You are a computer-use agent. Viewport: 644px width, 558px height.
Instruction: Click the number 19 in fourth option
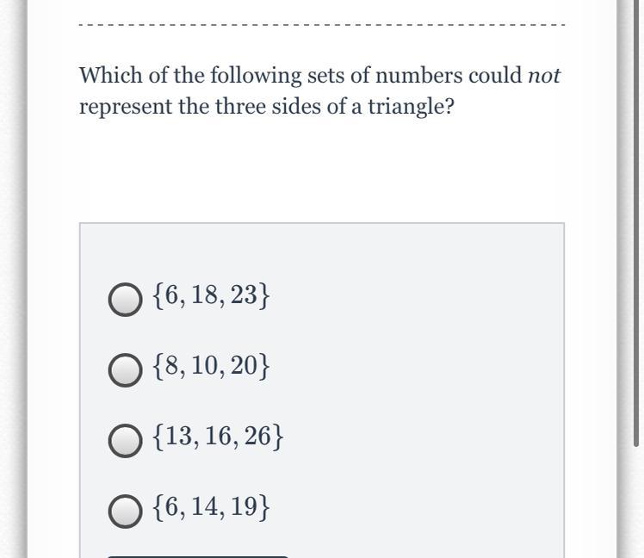[244, 506]
